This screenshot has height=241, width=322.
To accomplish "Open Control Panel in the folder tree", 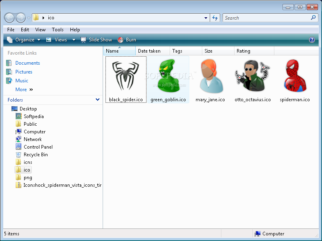I will [x=38, y=147].
